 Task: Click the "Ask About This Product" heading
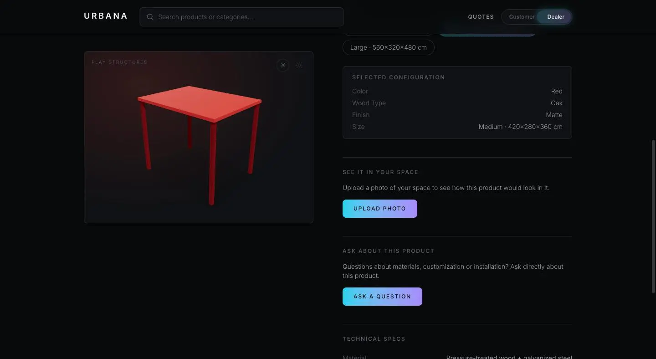(389, 251)
